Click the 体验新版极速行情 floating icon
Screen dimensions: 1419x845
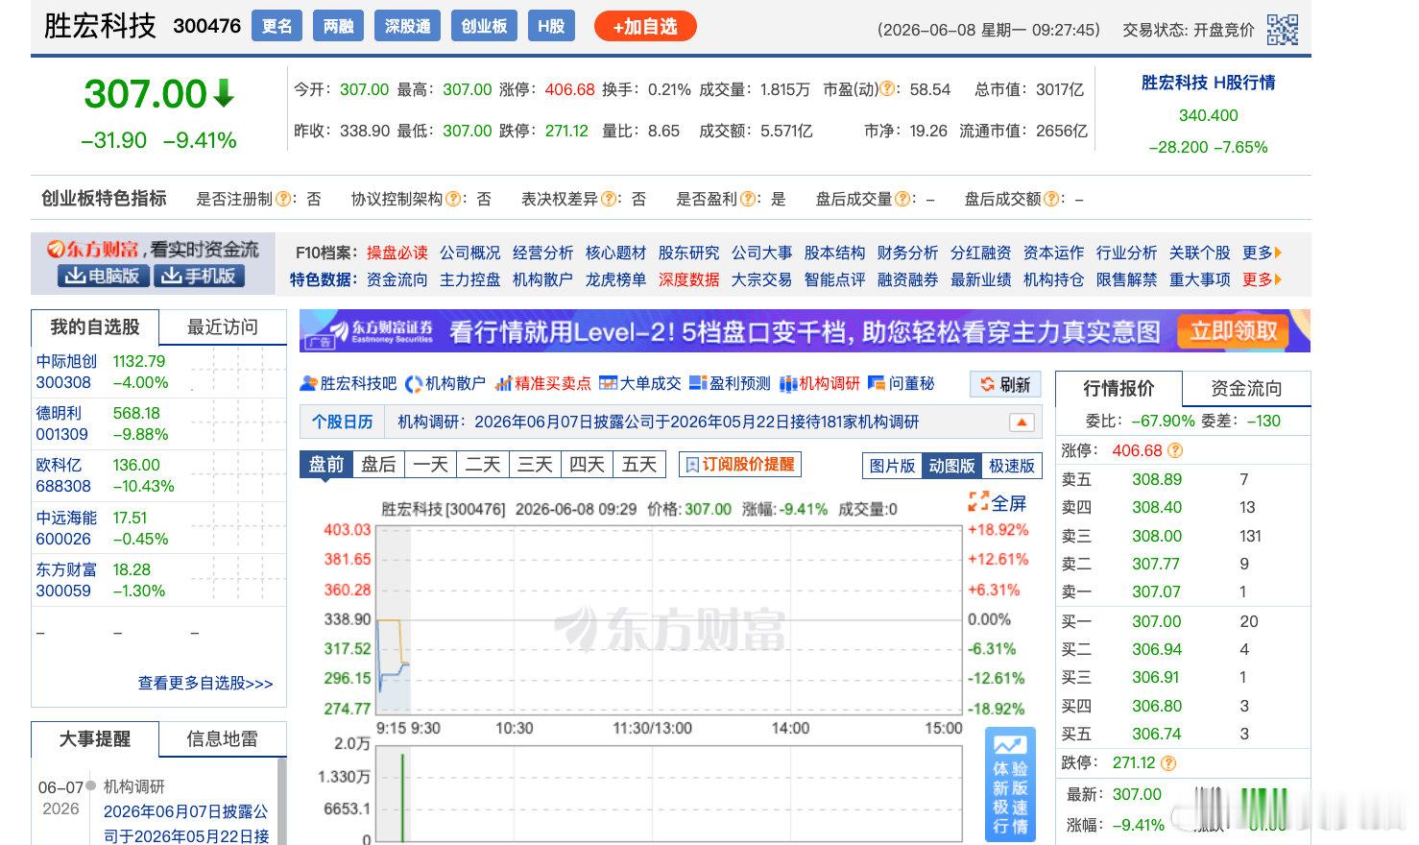click(x=1010, y=784)
